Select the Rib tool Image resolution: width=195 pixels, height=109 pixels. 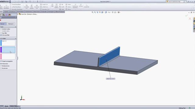[61, 5]
